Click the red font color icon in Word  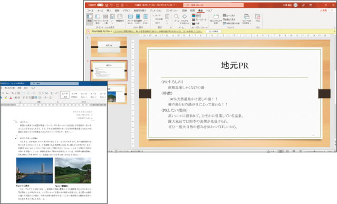pos(11,98)
